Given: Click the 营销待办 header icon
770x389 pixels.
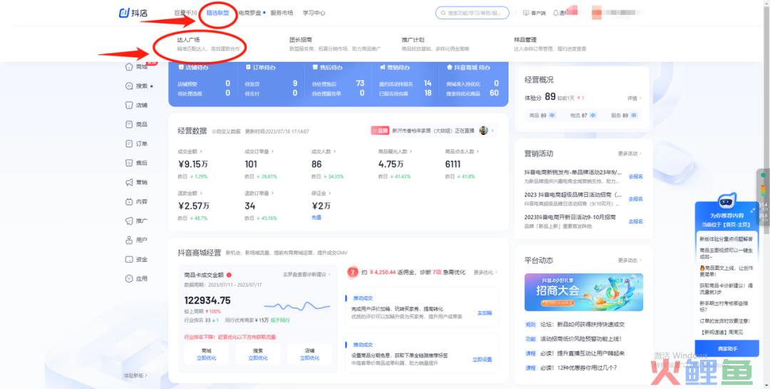Looking at the screenshot, I should [x=382, y=67].
